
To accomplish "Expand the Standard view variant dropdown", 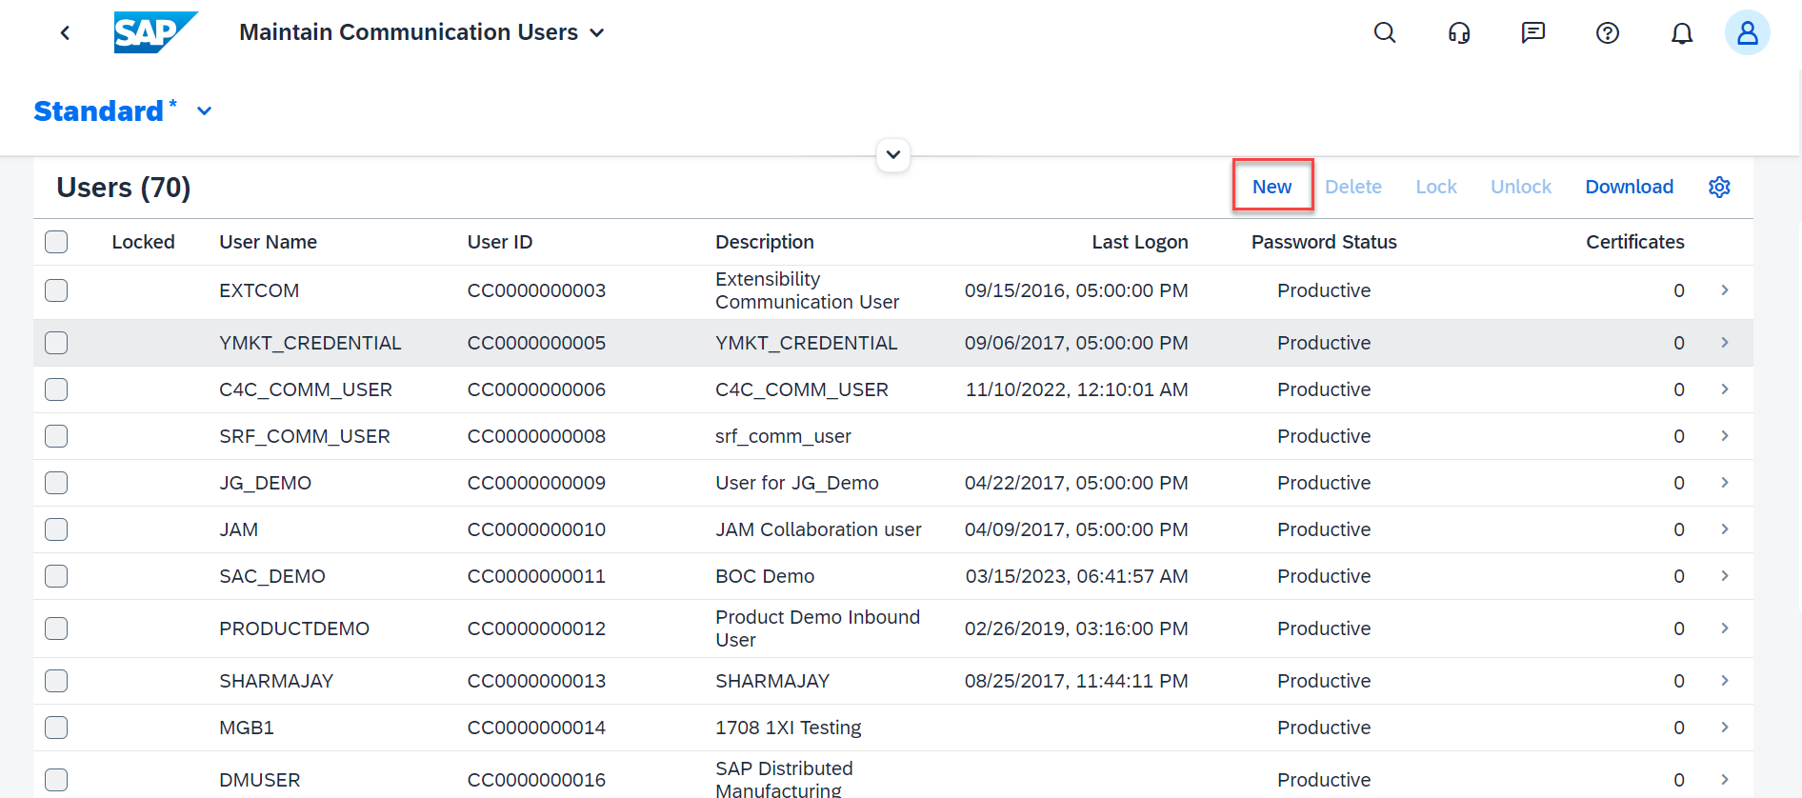I will pos(204,111).
